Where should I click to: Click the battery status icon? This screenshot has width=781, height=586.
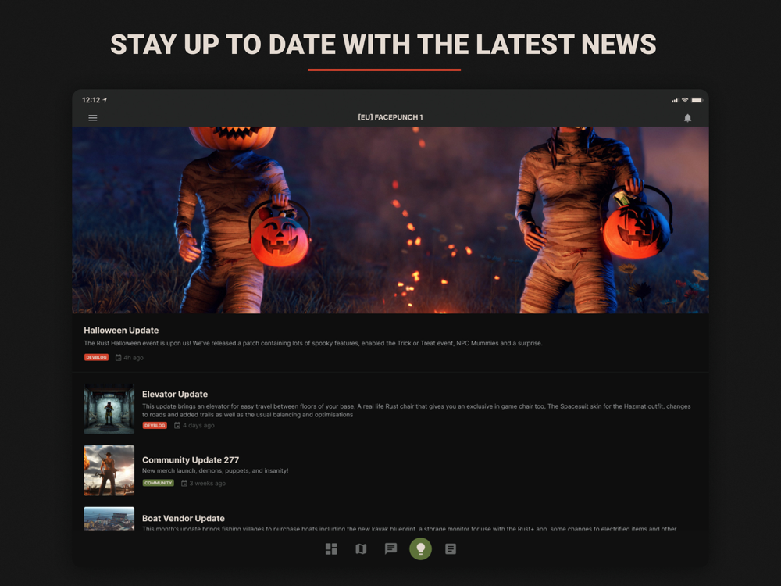[697, 100]
